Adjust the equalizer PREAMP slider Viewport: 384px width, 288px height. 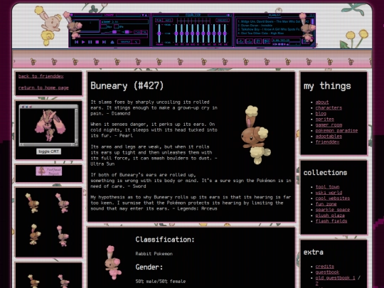pyautogui.click(x=159, y=33)
